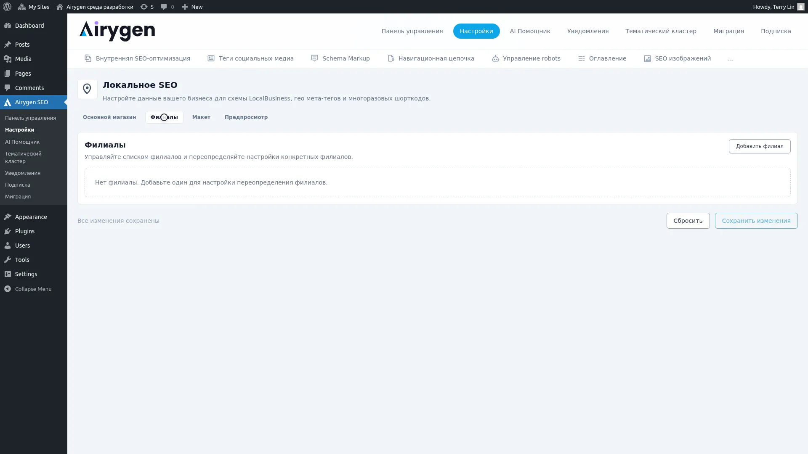Viewport: 808px width, 454px height.
Task: Click the Users icon in sidebar
Action: [8, 245]
